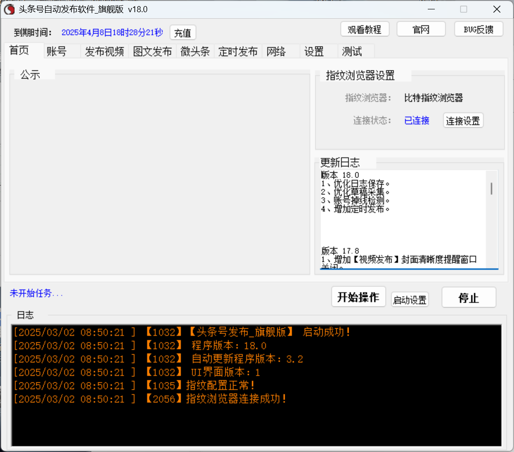
Task: Click the app logo icon in title bar
Action: point(9,9)
